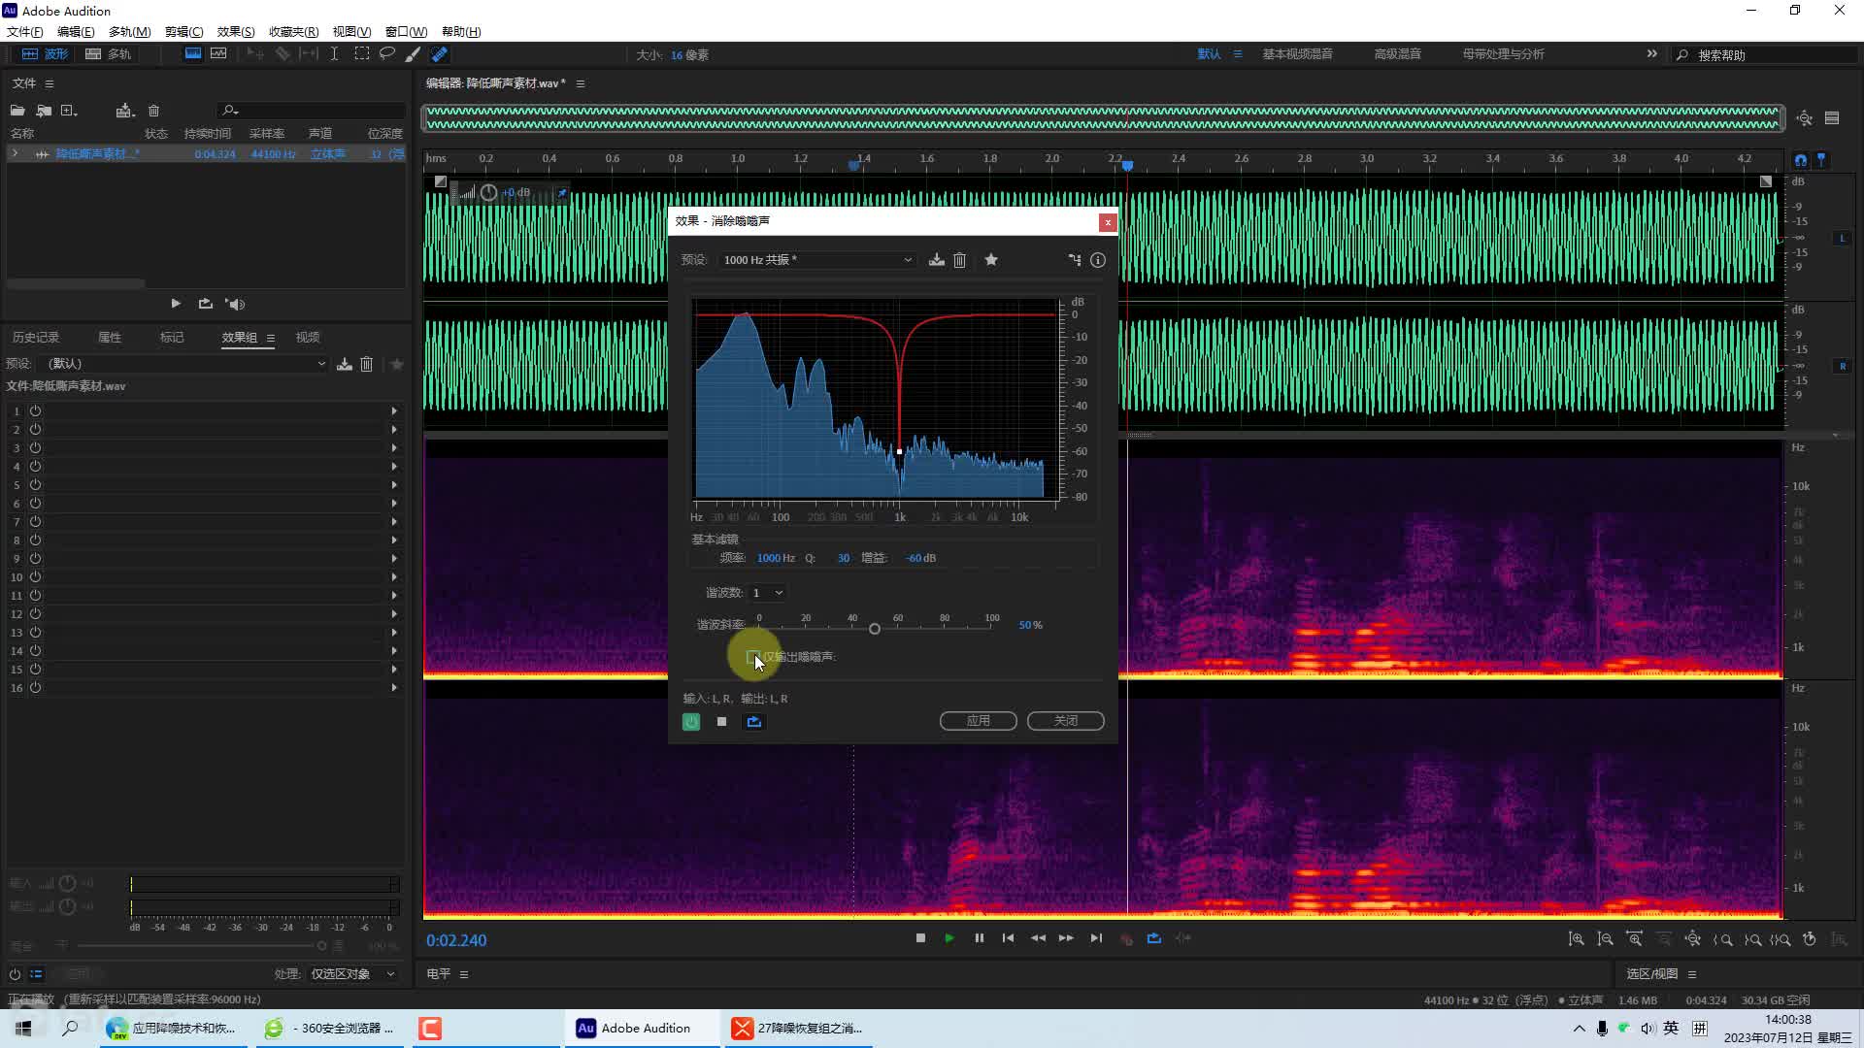Zoom in amplitude icon
Image resolution: width=1864 pixels, height=1048 pixels.
pyautogui.click(x=1577, y=939)
